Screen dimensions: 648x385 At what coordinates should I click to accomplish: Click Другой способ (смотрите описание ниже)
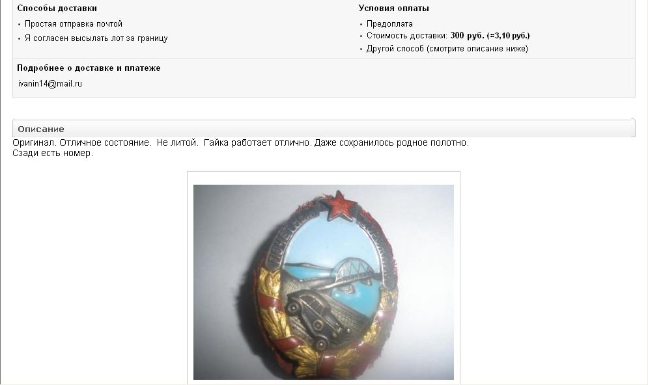point(447,49)
